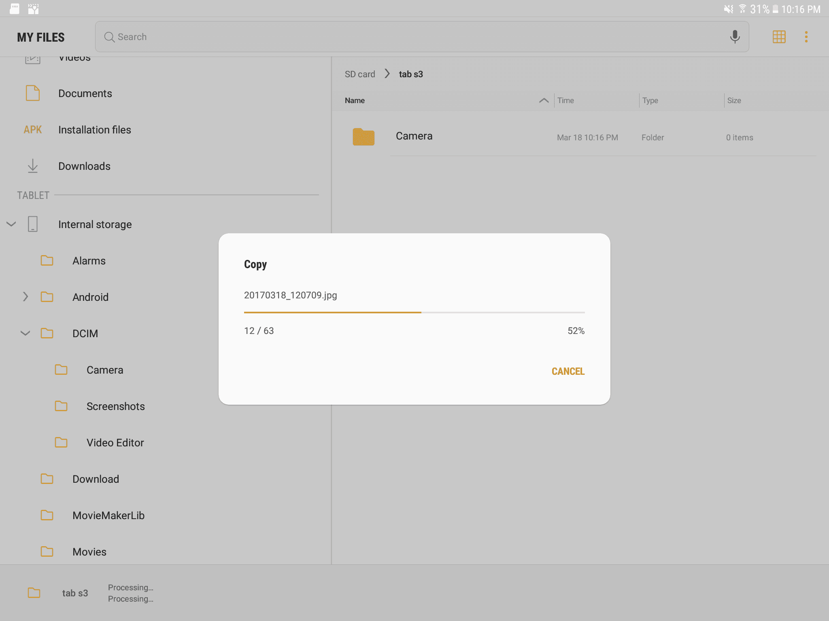Click the SD card breadcrumb link
Image resolution: width=829 pixels, height=621 pixels.
(360, 74)
